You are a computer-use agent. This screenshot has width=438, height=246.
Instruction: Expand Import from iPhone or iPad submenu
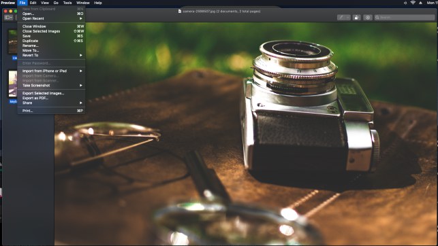point(51,71)
